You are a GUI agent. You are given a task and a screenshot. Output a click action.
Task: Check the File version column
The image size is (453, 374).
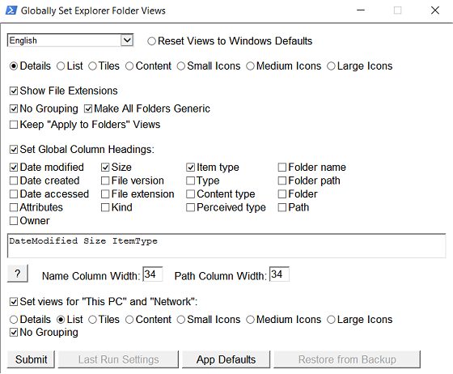coord(105,181)
